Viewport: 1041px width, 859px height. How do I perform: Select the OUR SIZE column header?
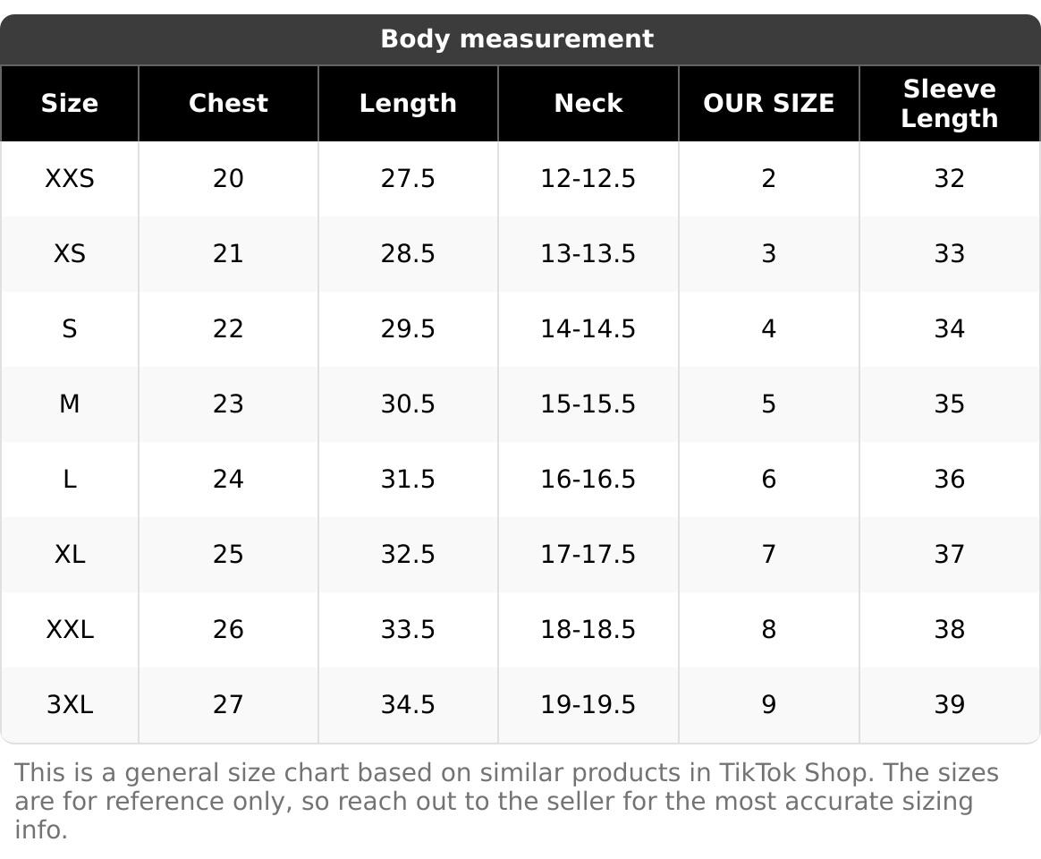768,104
